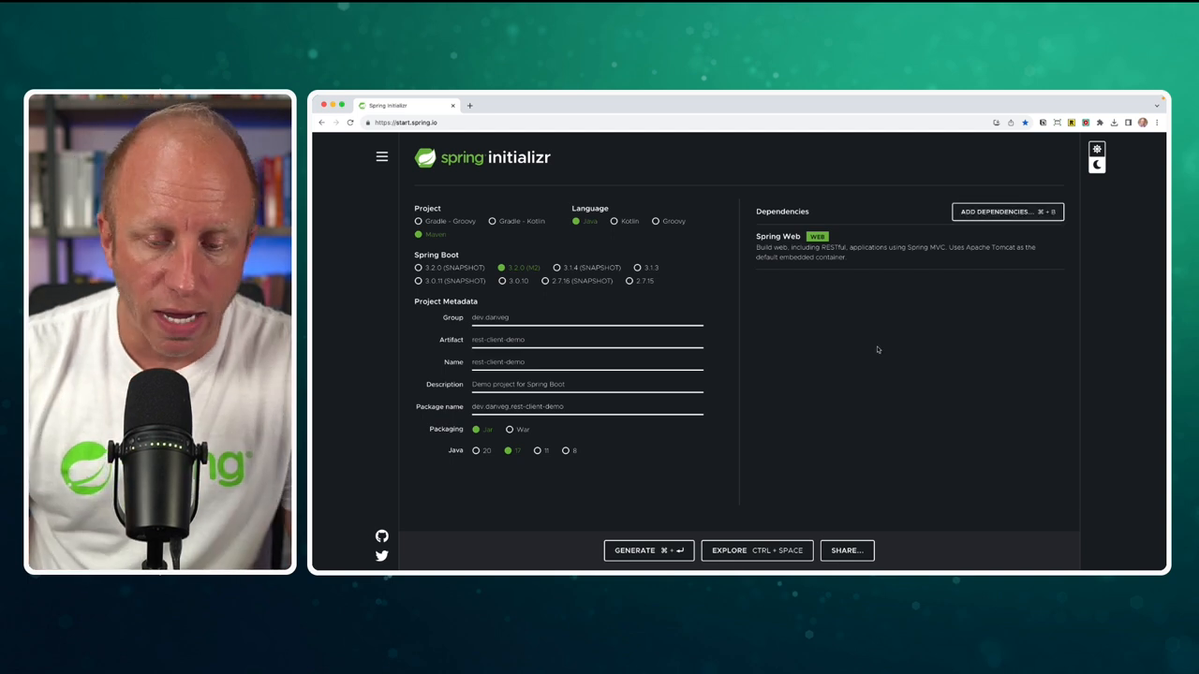Click the Spring Initializr tab
Screen dimensions: 1199x674
click(403, 106)
